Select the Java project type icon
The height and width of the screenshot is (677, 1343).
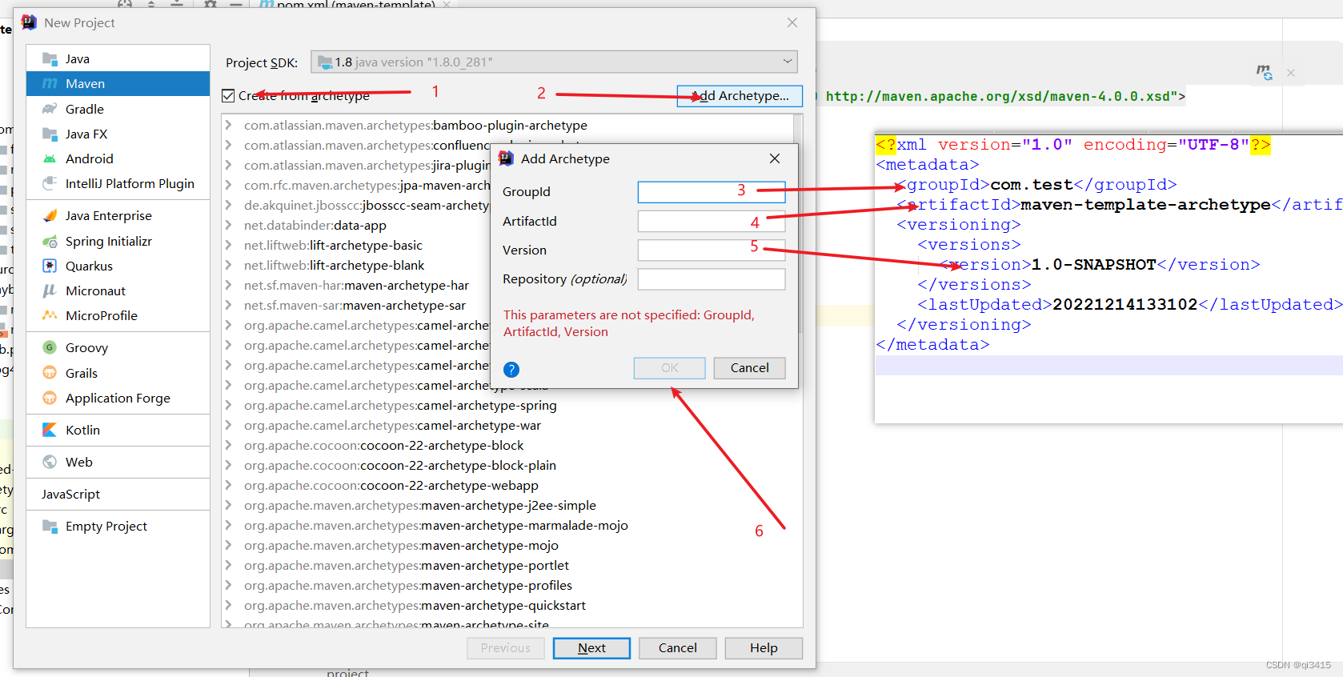(50, 59)
